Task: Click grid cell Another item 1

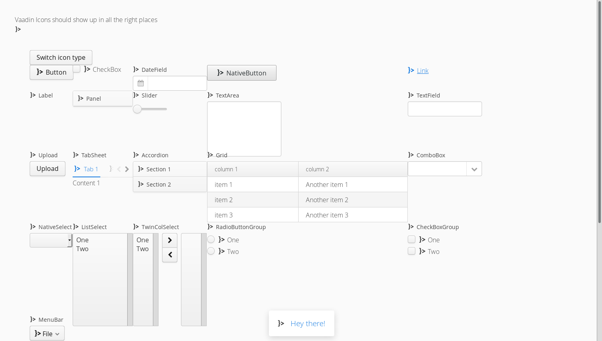Action: coord(353,185)
